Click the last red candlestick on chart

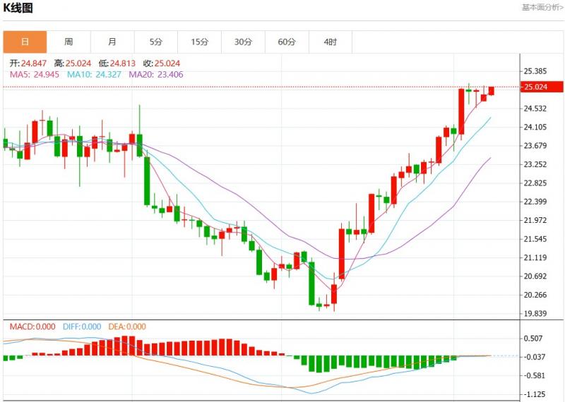(491, 91)
